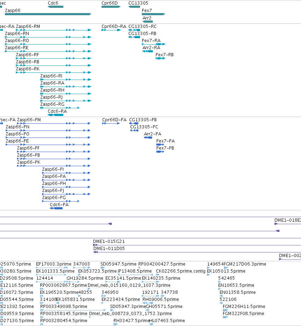Click transcript Zasp66-RK

click(x=53, y=72)
